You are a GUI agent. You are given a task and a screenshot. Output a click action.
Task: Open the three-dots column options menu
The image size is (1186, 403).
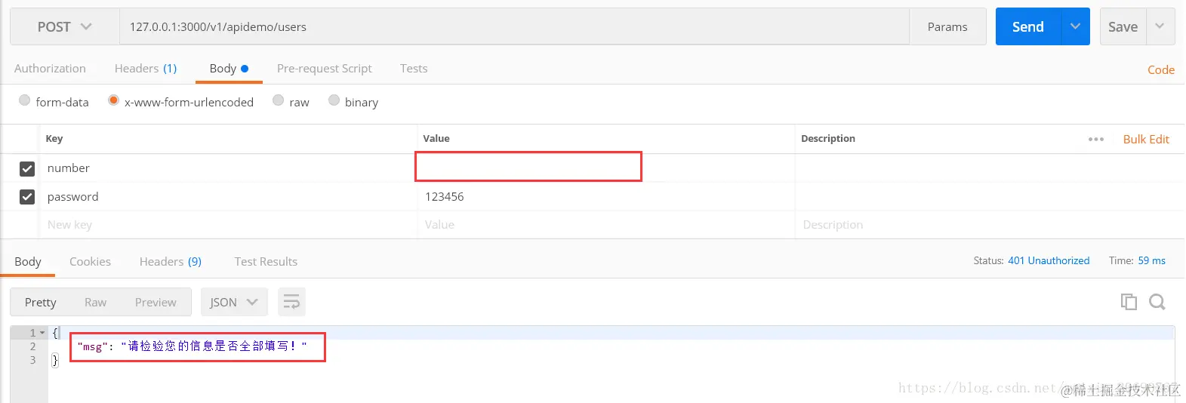click(1096, 139)
